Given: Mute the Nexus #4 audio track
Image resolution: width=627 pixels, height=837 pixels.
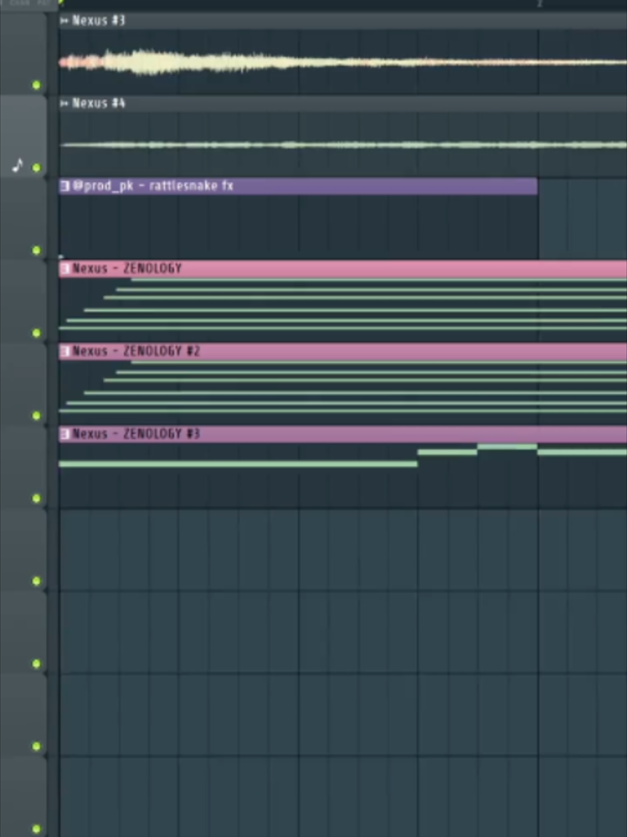Looking at the screenshot, I should [36, 168].
